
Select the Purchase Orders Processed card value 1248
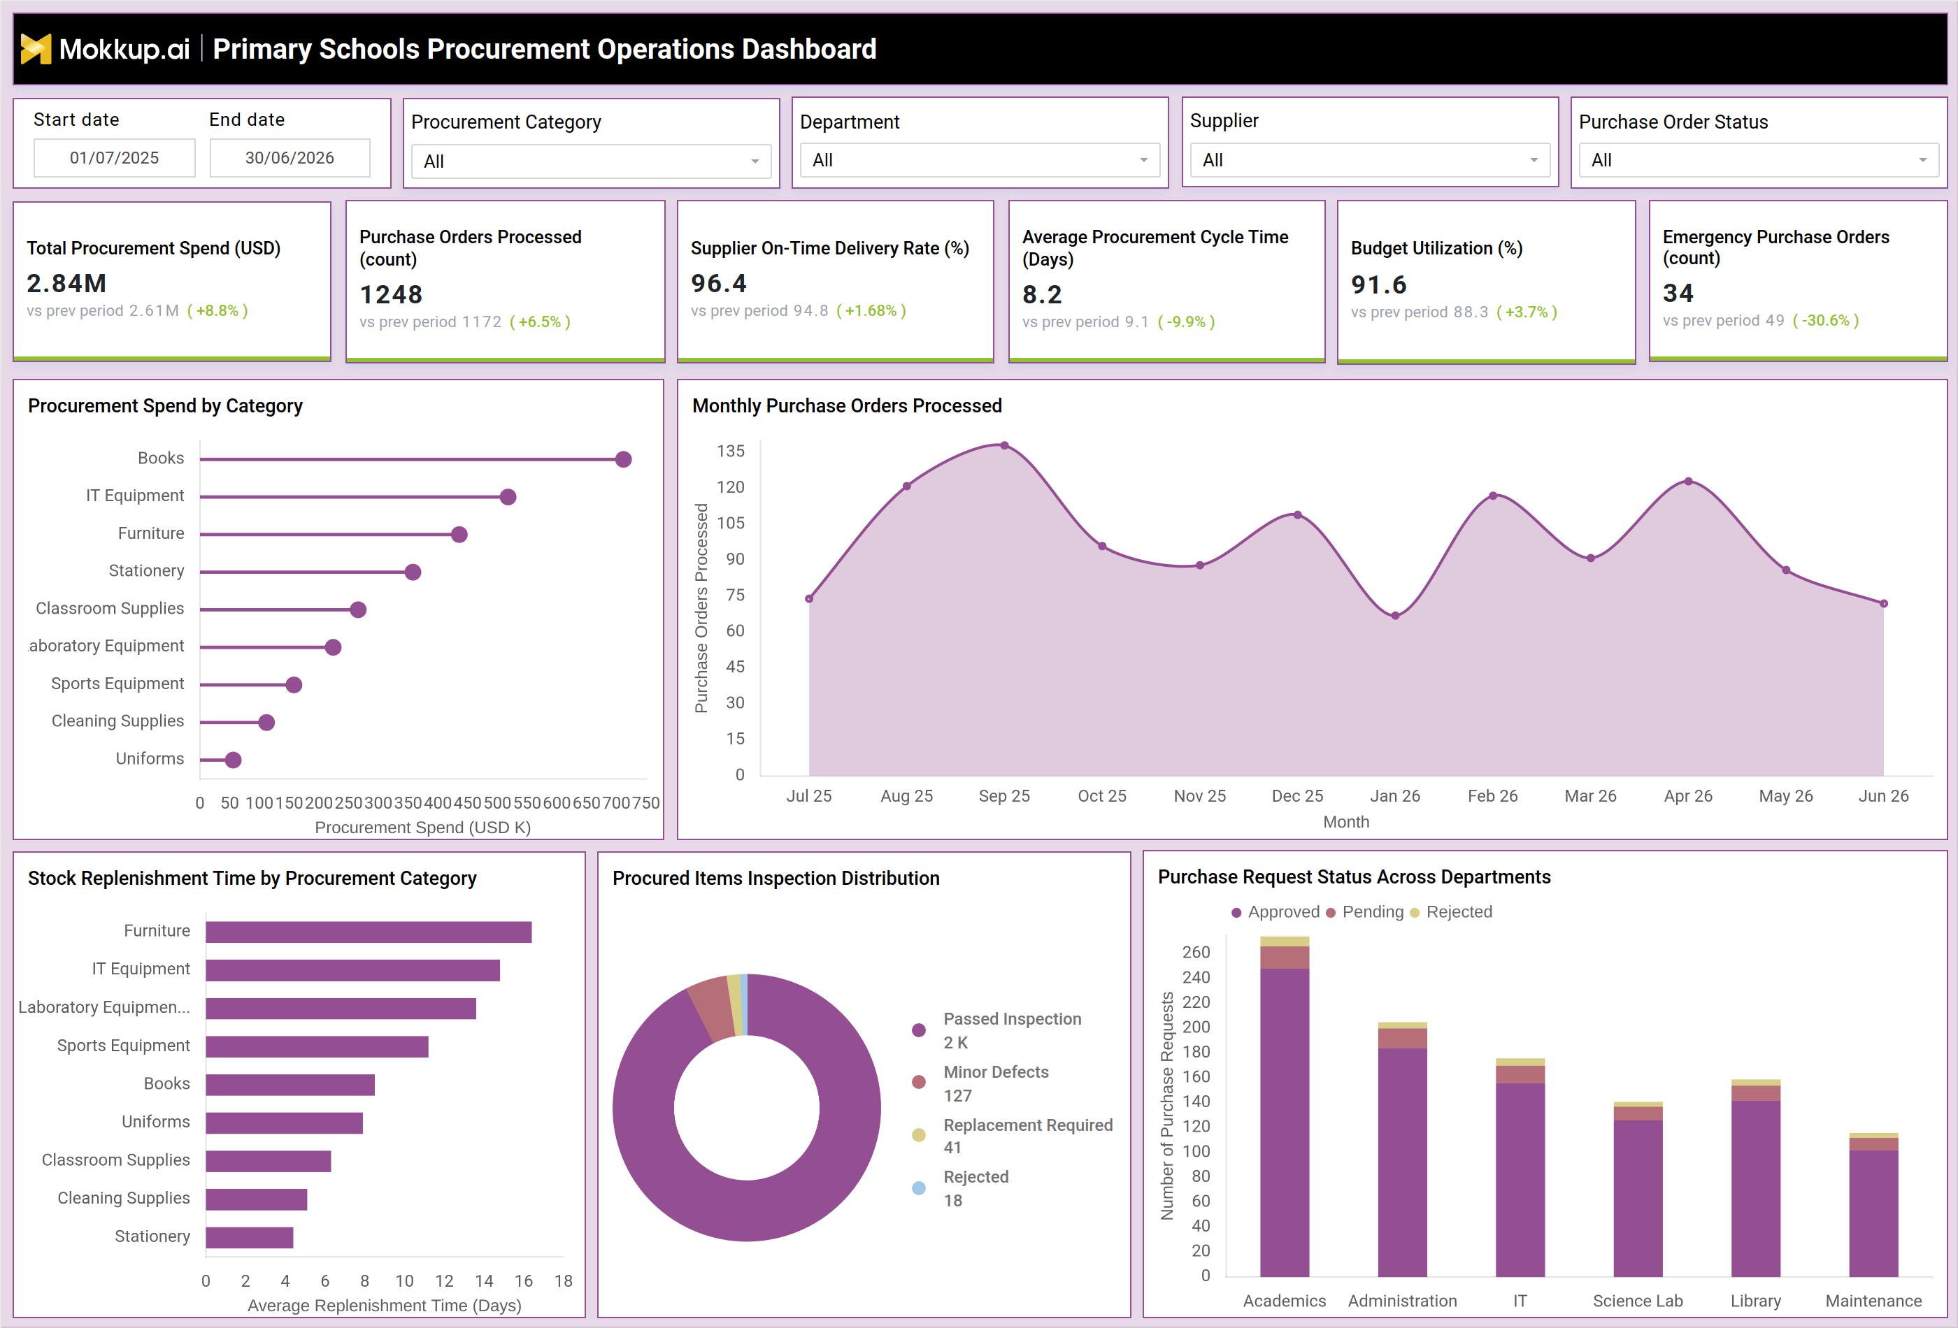[x=391, y=295]
